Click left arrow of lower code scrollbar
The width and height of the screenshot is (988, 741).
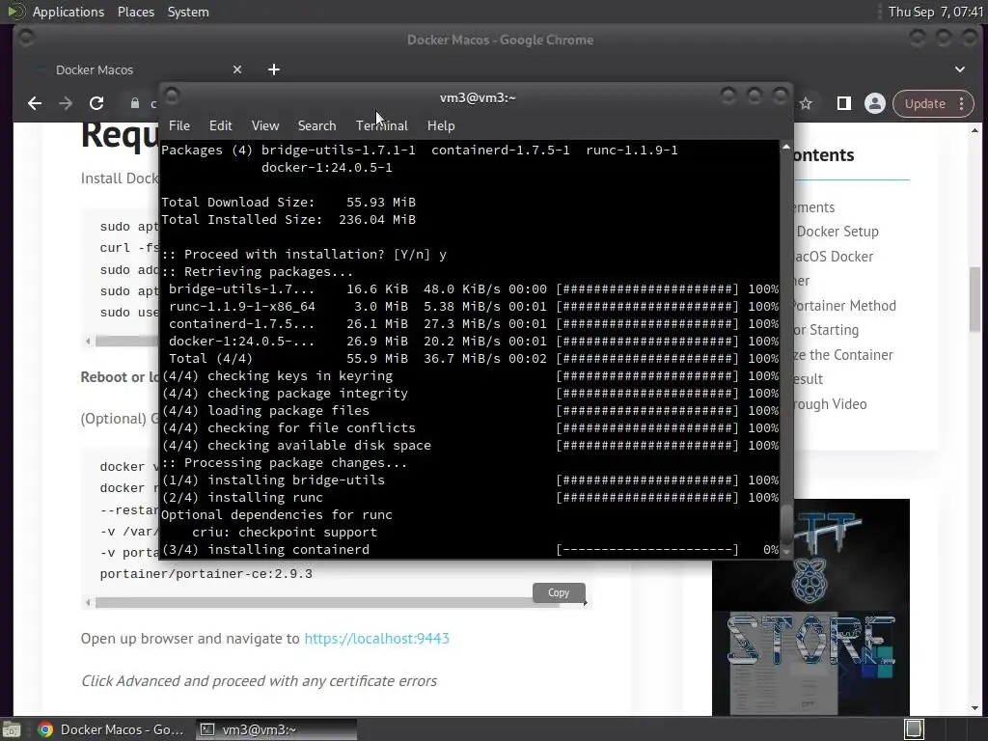88,603
